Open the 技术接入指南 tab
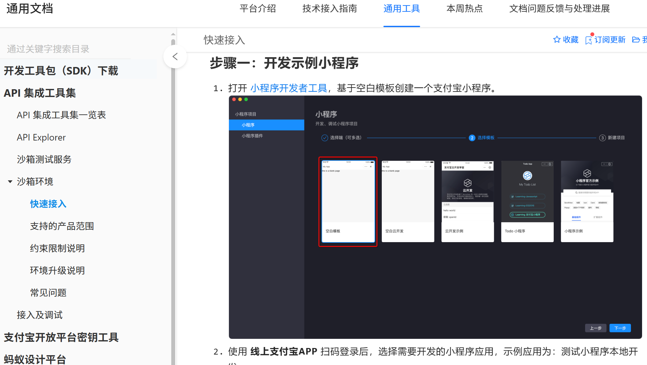The width and height of the screenshot is (647, 365). coord(329,8)
